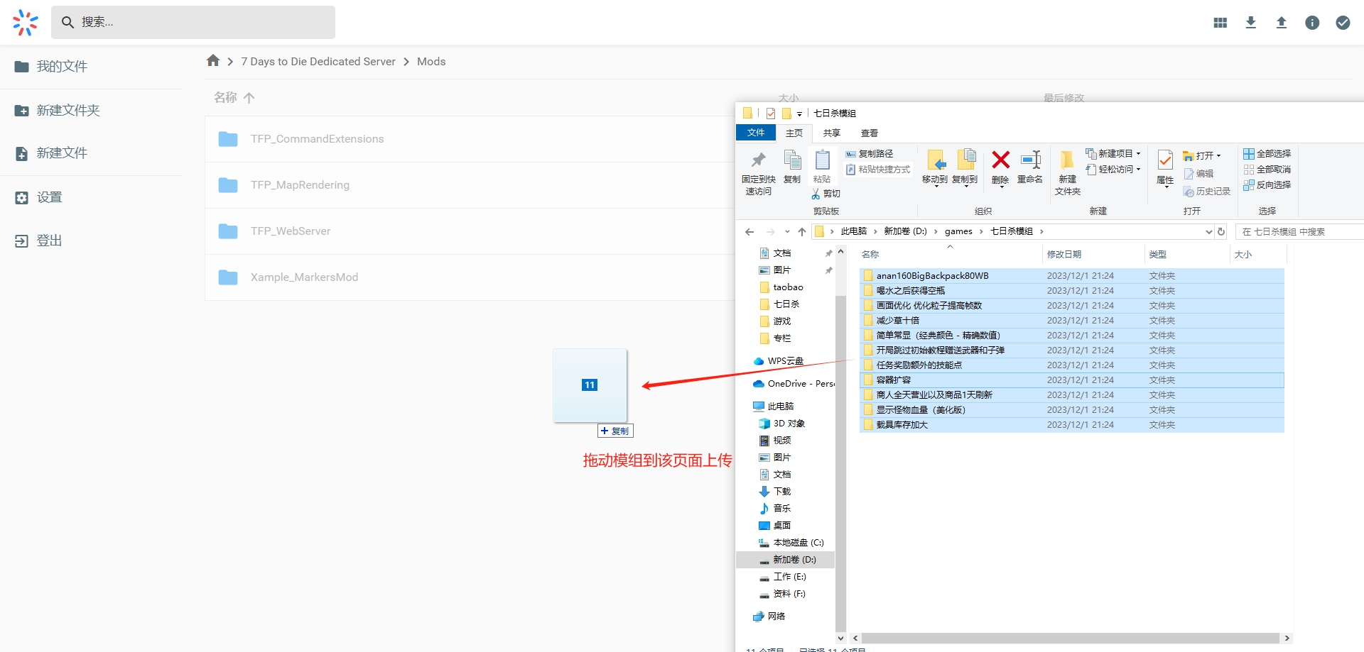The width and height of the screenshot is (1364, 652).
Task: Go to the home breadcrumb icon
Action: point(213,61)
